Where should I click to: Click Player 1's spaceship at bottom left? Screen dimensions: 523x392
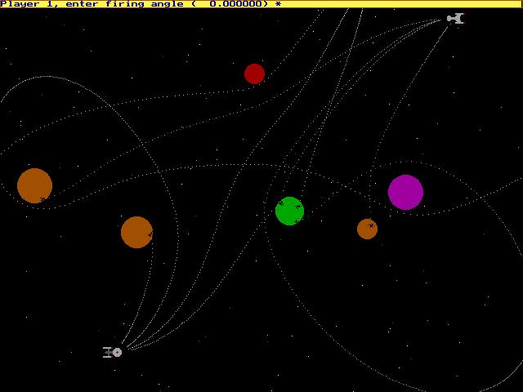click(113, 352)
